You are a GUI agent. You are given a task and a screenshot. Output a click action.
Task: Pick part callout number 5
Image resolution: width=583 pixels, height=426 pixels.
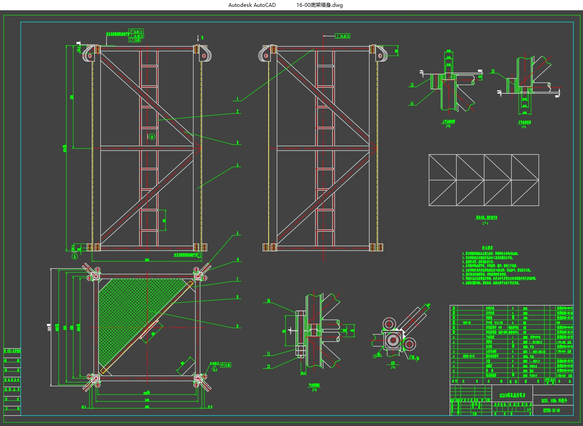(x=237, y=234)
